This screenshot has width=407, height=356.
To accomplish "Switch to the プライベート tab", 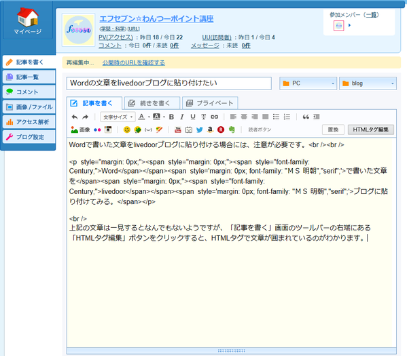I will [x=210, y=103].
